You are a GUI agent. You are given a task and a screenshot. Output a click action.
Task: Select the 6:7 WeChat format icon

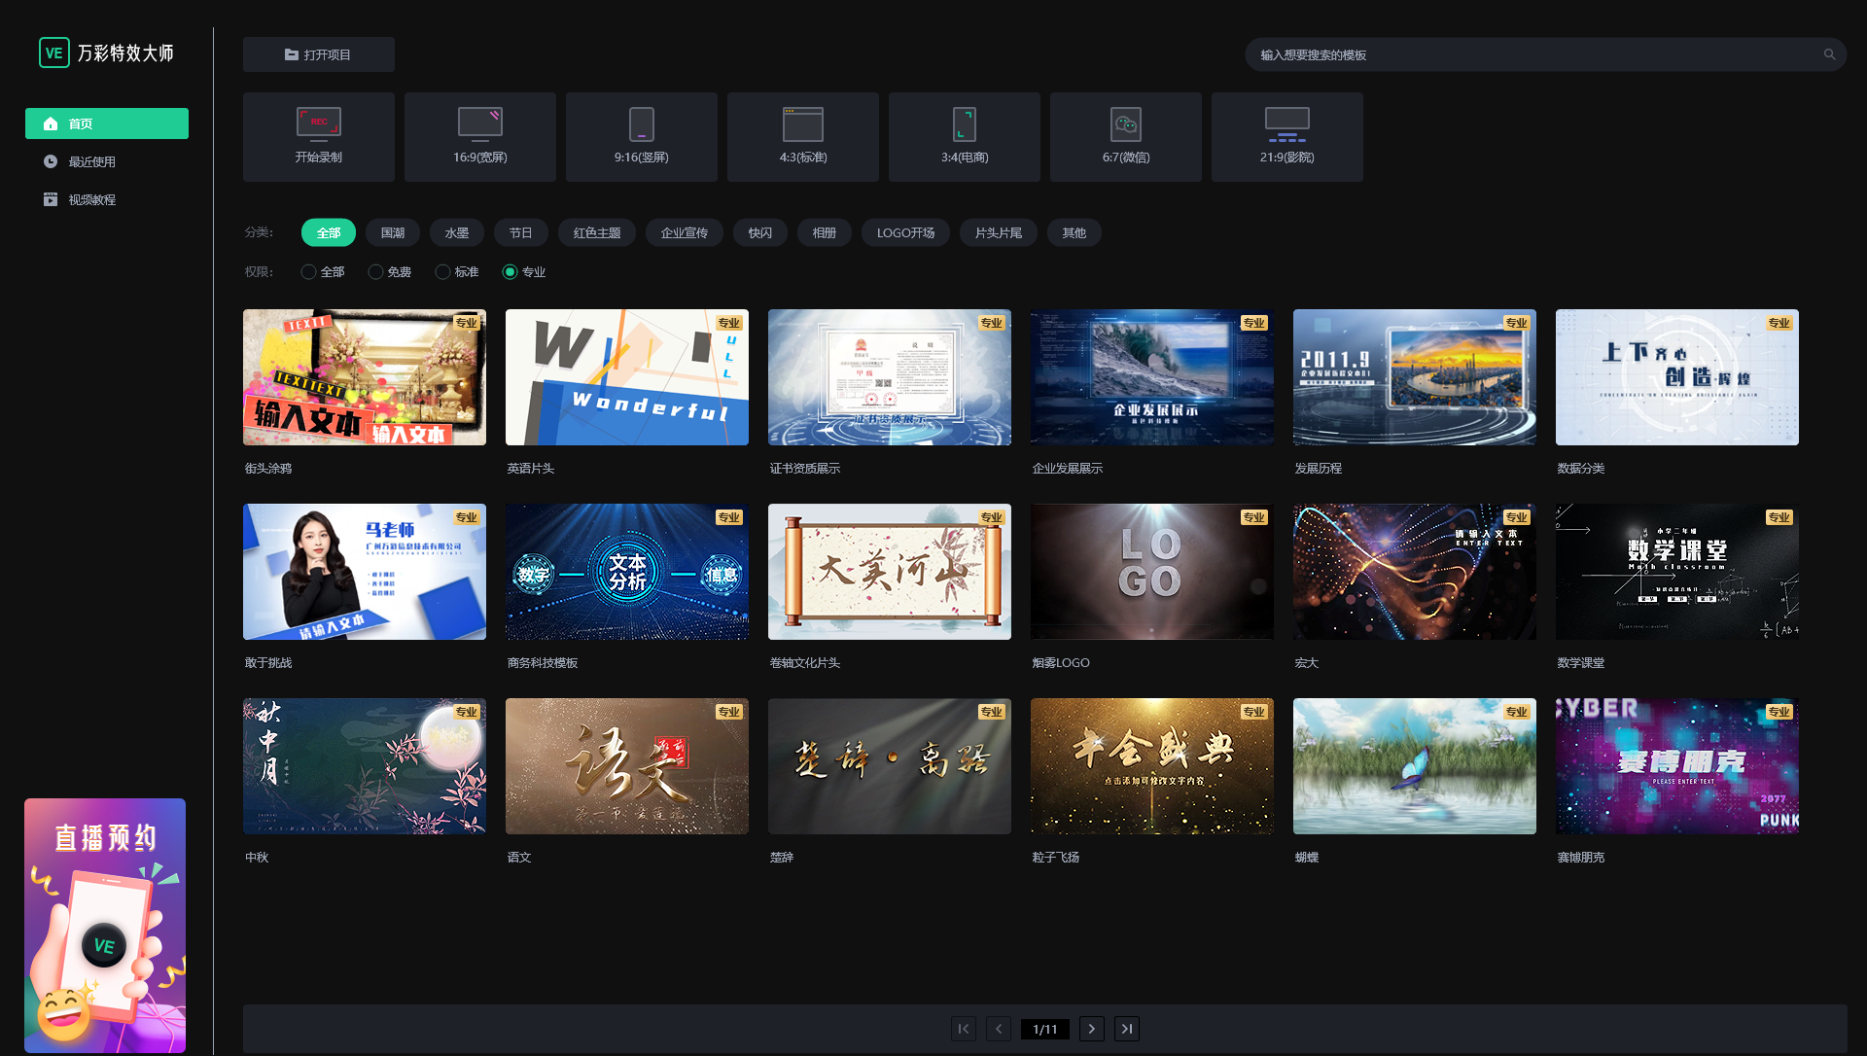pos(1125,124)
